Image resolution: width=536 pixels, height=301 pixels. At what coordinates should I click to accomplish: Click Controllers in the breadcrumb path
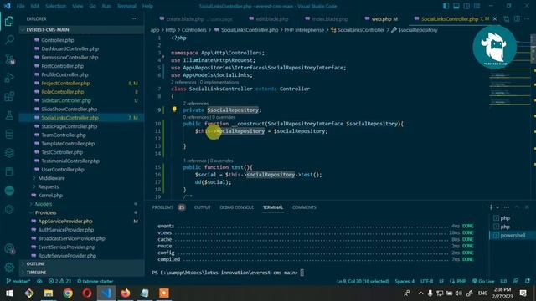click(x=193, y=30)
